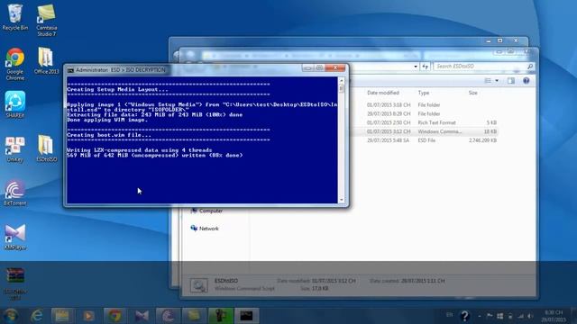Image resolution: width=577 pixels, height=324 pixels.
Task: Open the Windows Start menu
Action: click(x=10, y=315)
